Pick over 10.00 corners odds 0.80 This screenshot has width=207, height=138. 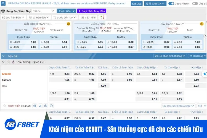(120, 42)
